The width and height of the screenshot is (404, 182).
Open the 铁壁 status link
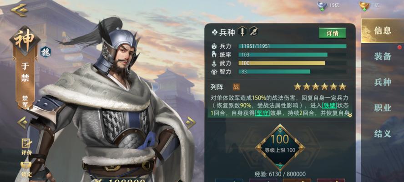(x=329, y=105)
